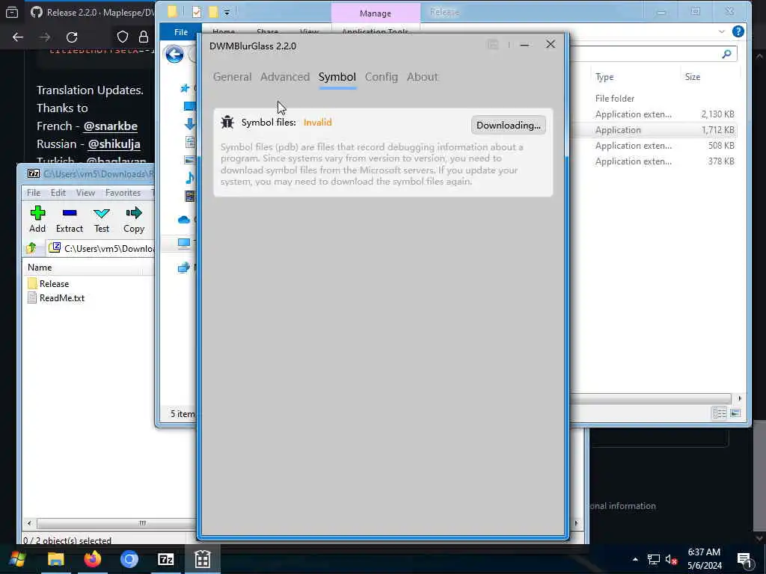
Task: Click the Invalid status text
Action: [317, 123]
